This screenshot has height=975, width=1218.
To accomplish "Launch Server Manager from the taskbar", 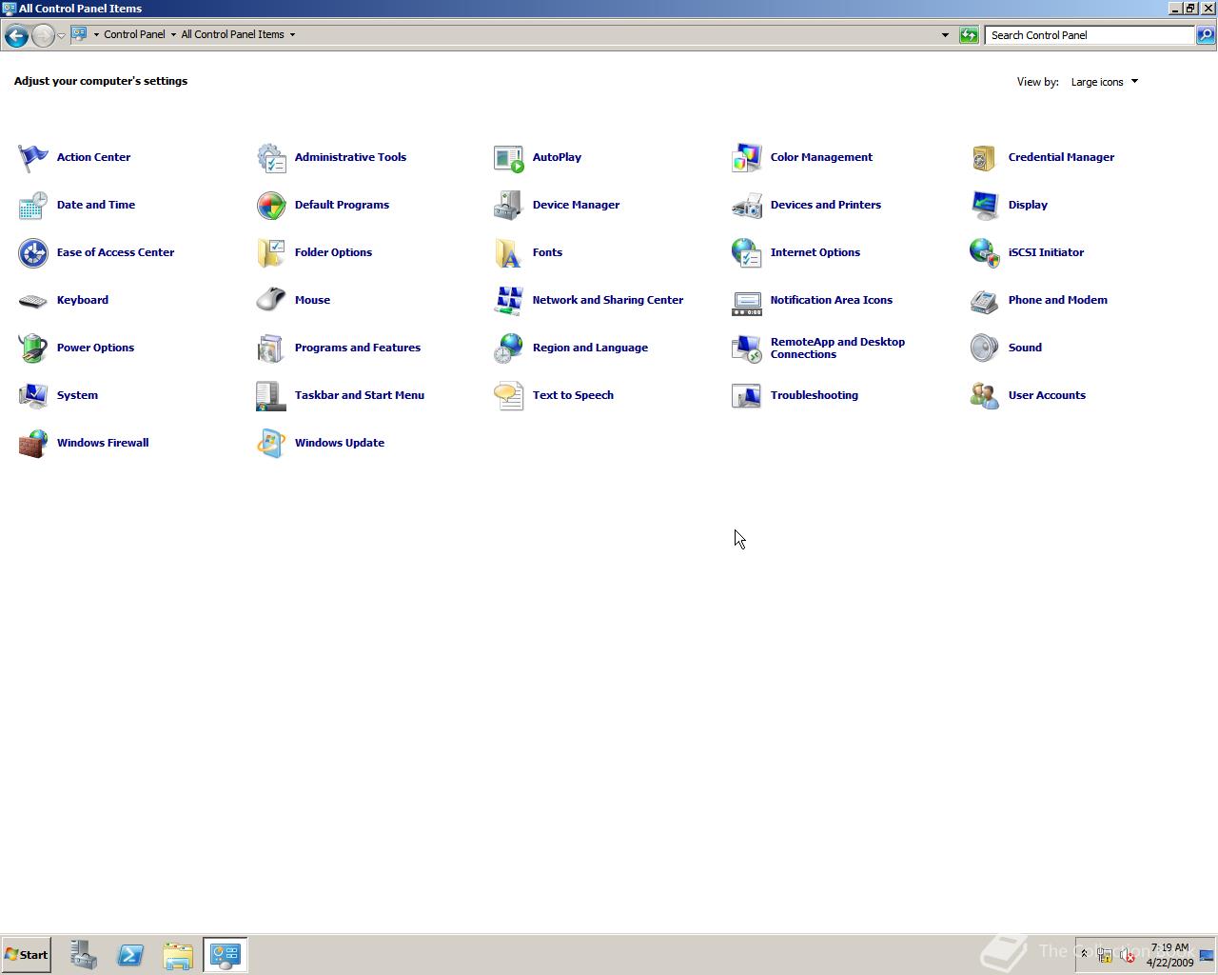I will 83,955.
